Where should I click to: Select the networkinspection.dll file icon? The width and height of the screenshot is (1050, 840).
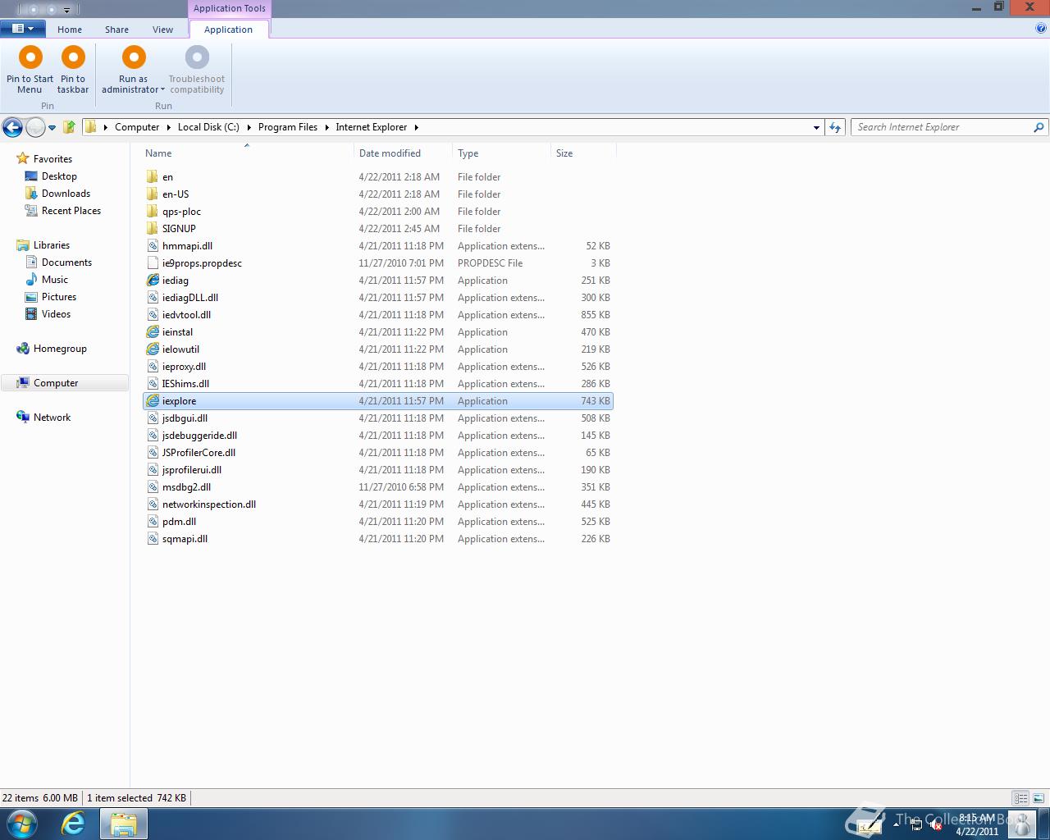[153, 504]
